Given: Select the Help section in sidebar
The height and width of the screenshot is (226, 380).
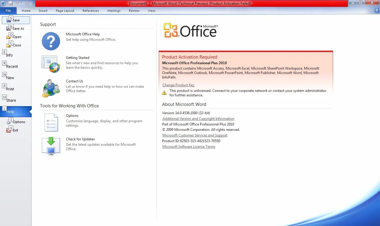Looking at the screenshot, I should click(16, 112).
